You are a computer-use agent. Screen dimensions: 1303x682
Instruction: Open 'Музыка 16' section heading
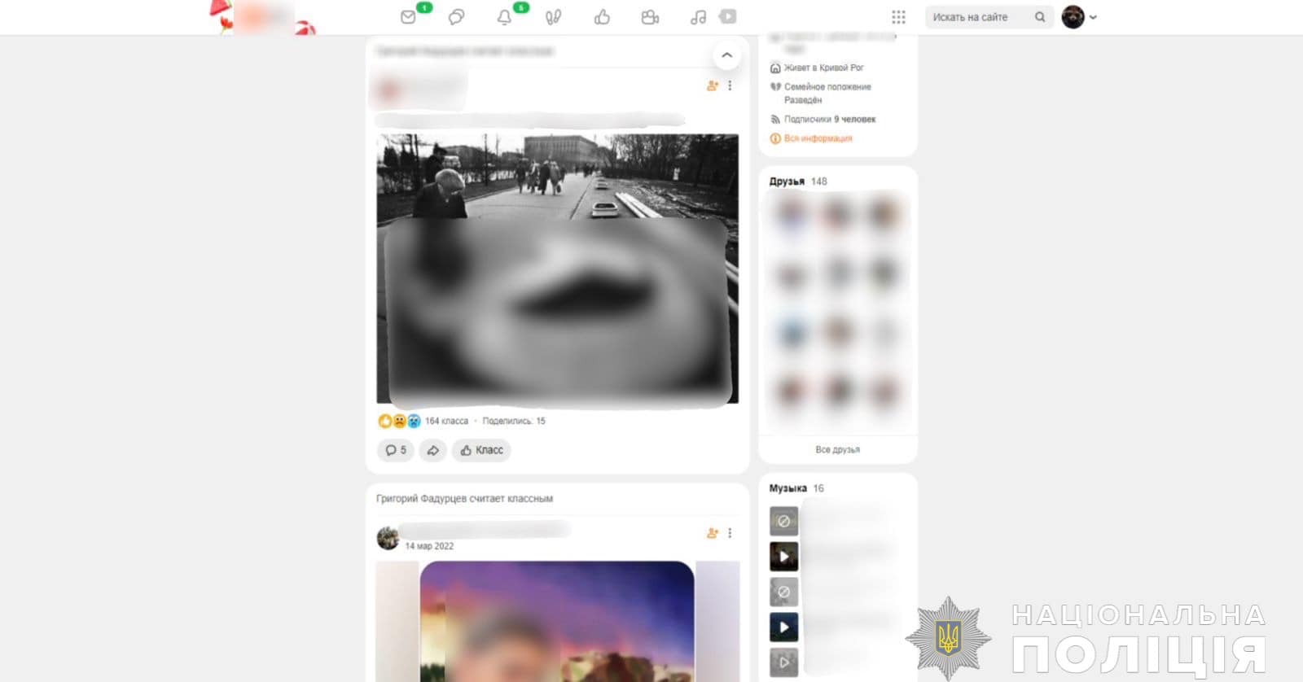796,488
